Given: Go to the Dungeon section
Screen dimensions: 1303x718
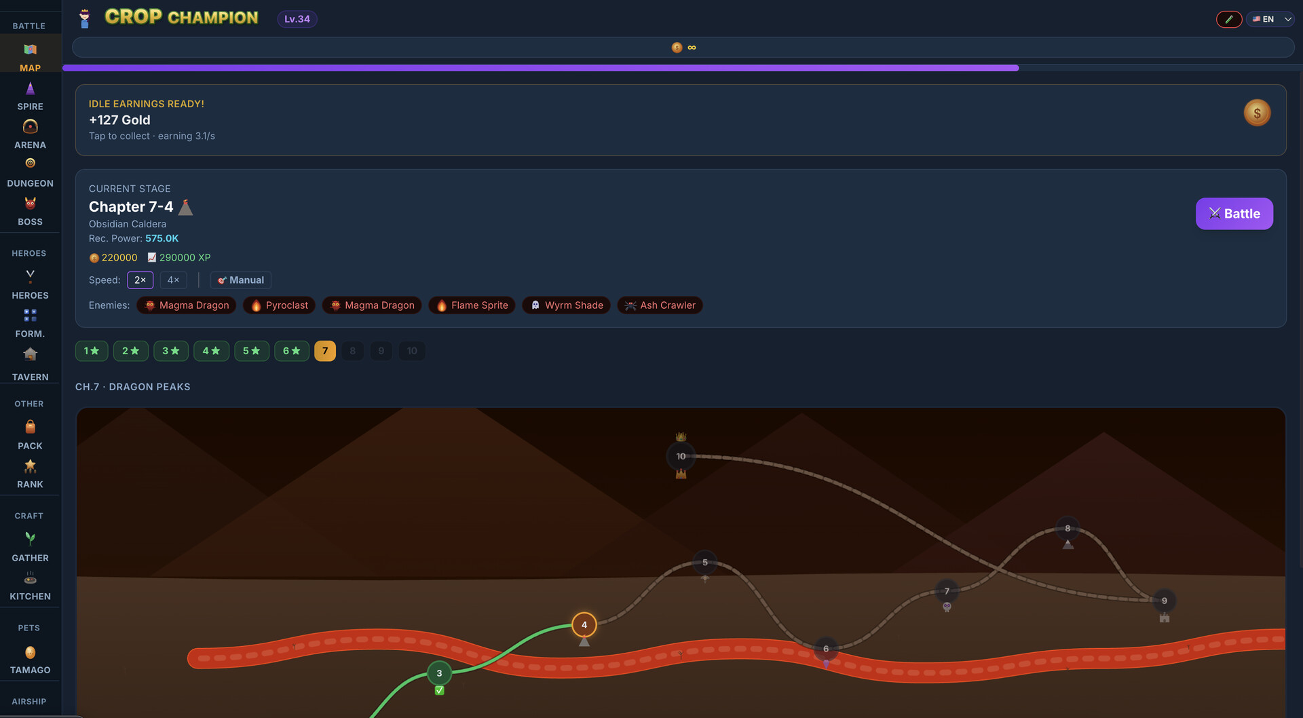Looking at the screenshot, I should tap(30, 173).
